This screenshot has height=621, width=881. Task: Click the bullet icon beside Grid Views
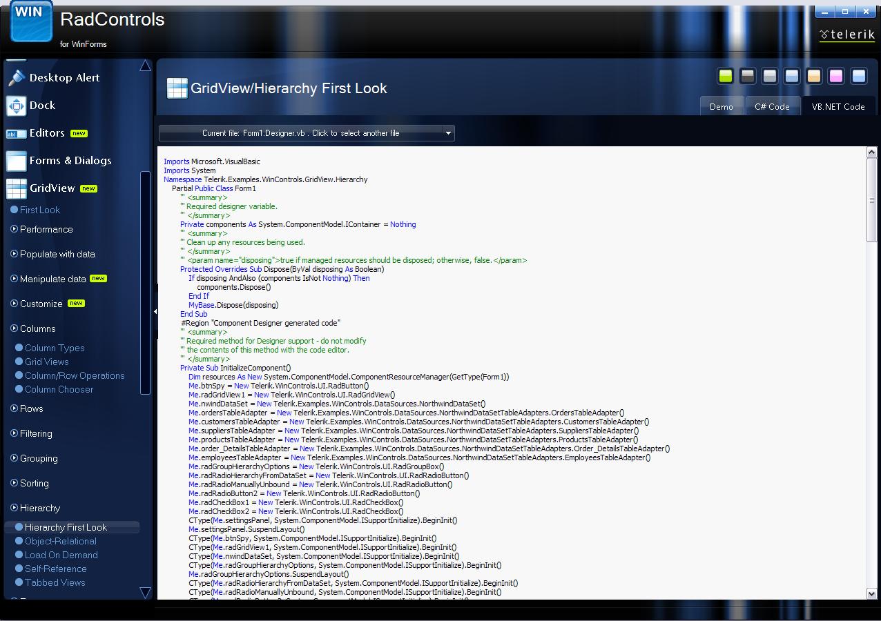(19, 362)
